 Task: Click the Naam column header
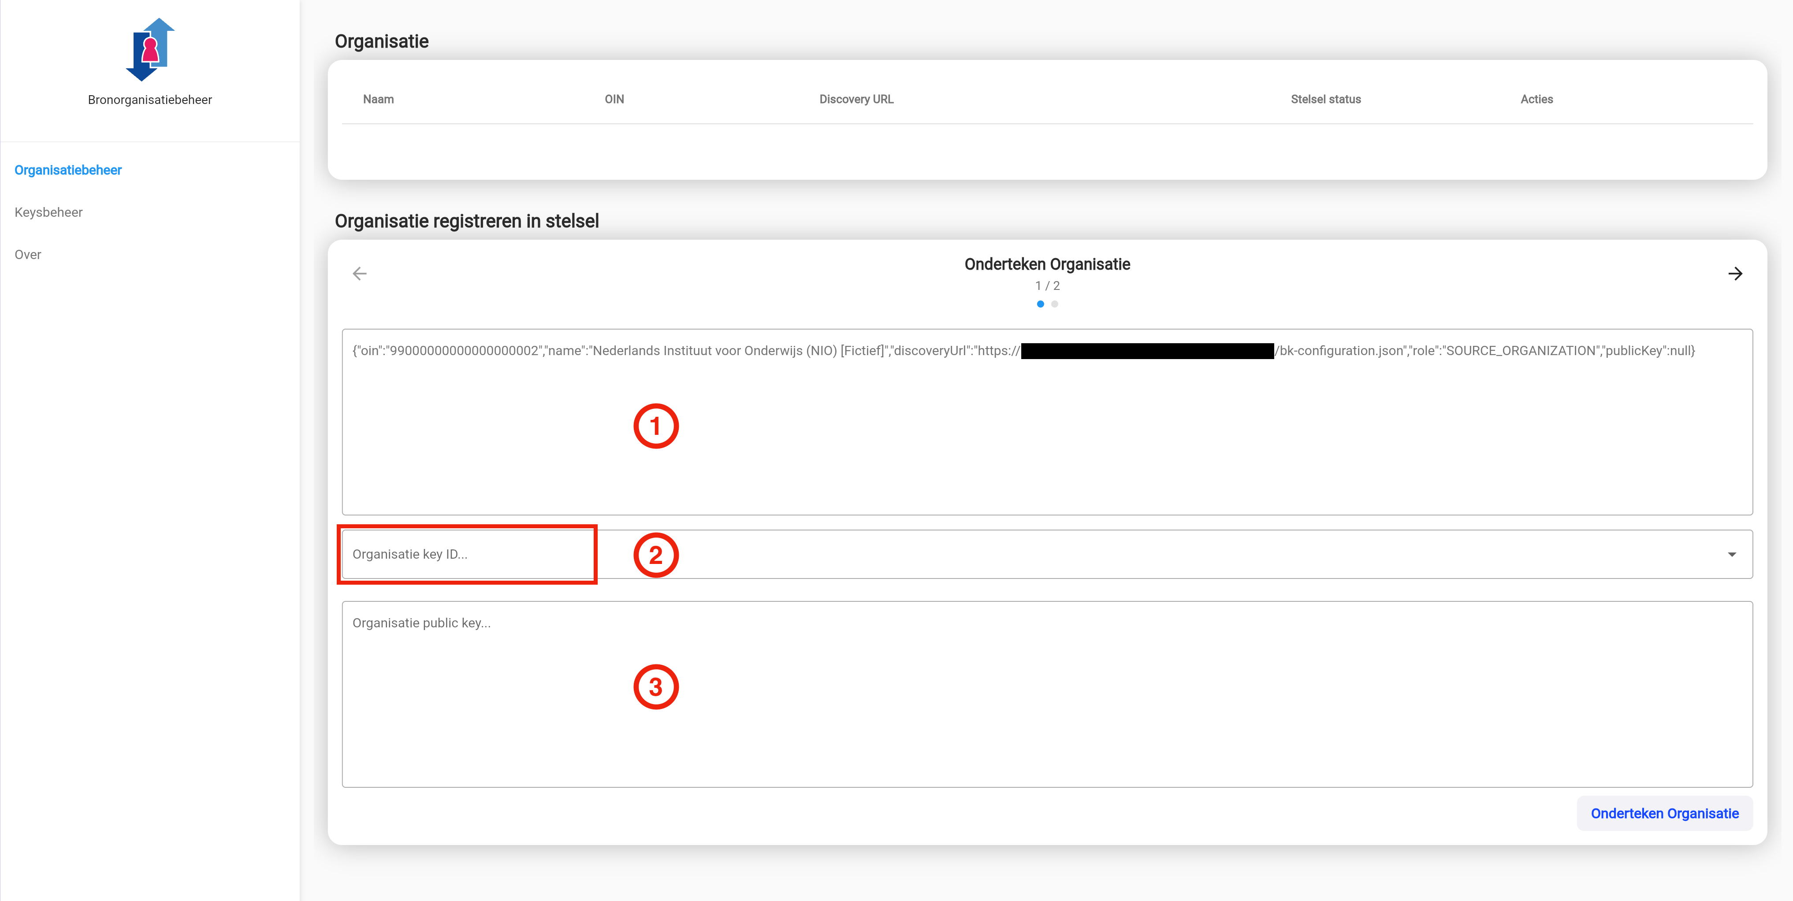click(378, 100)
